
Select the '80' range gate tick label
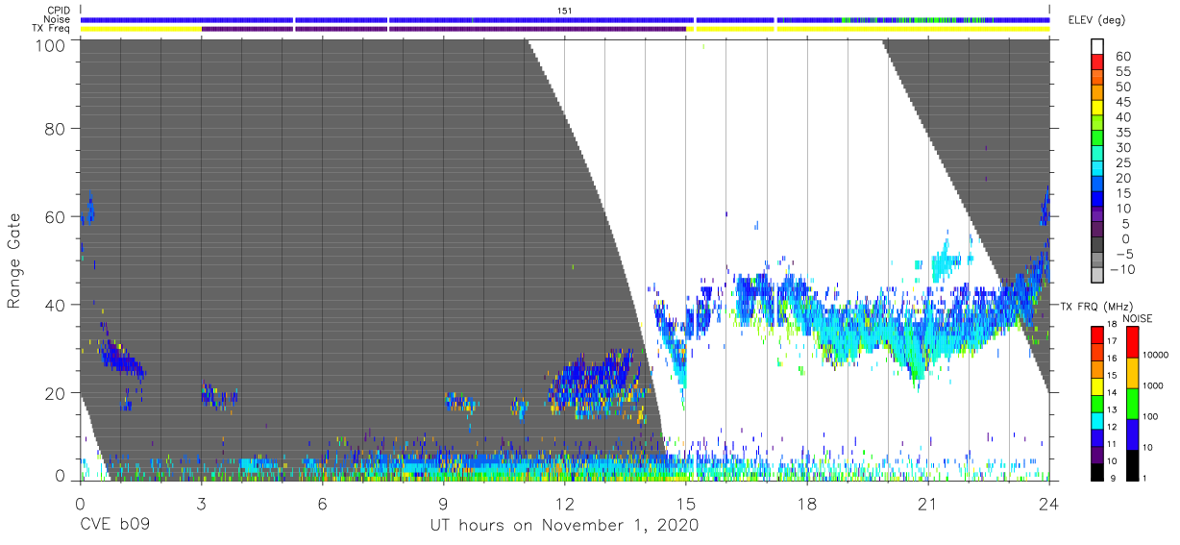click(56, 129)
